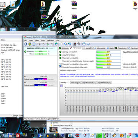The image size is (138, 138).
Task: Click the white document icon in the toolbar
Action: pos(61,44)
